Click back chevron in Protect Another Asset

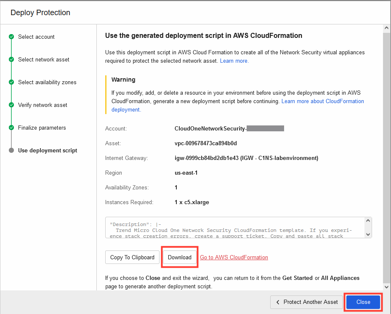pos(278,302)
